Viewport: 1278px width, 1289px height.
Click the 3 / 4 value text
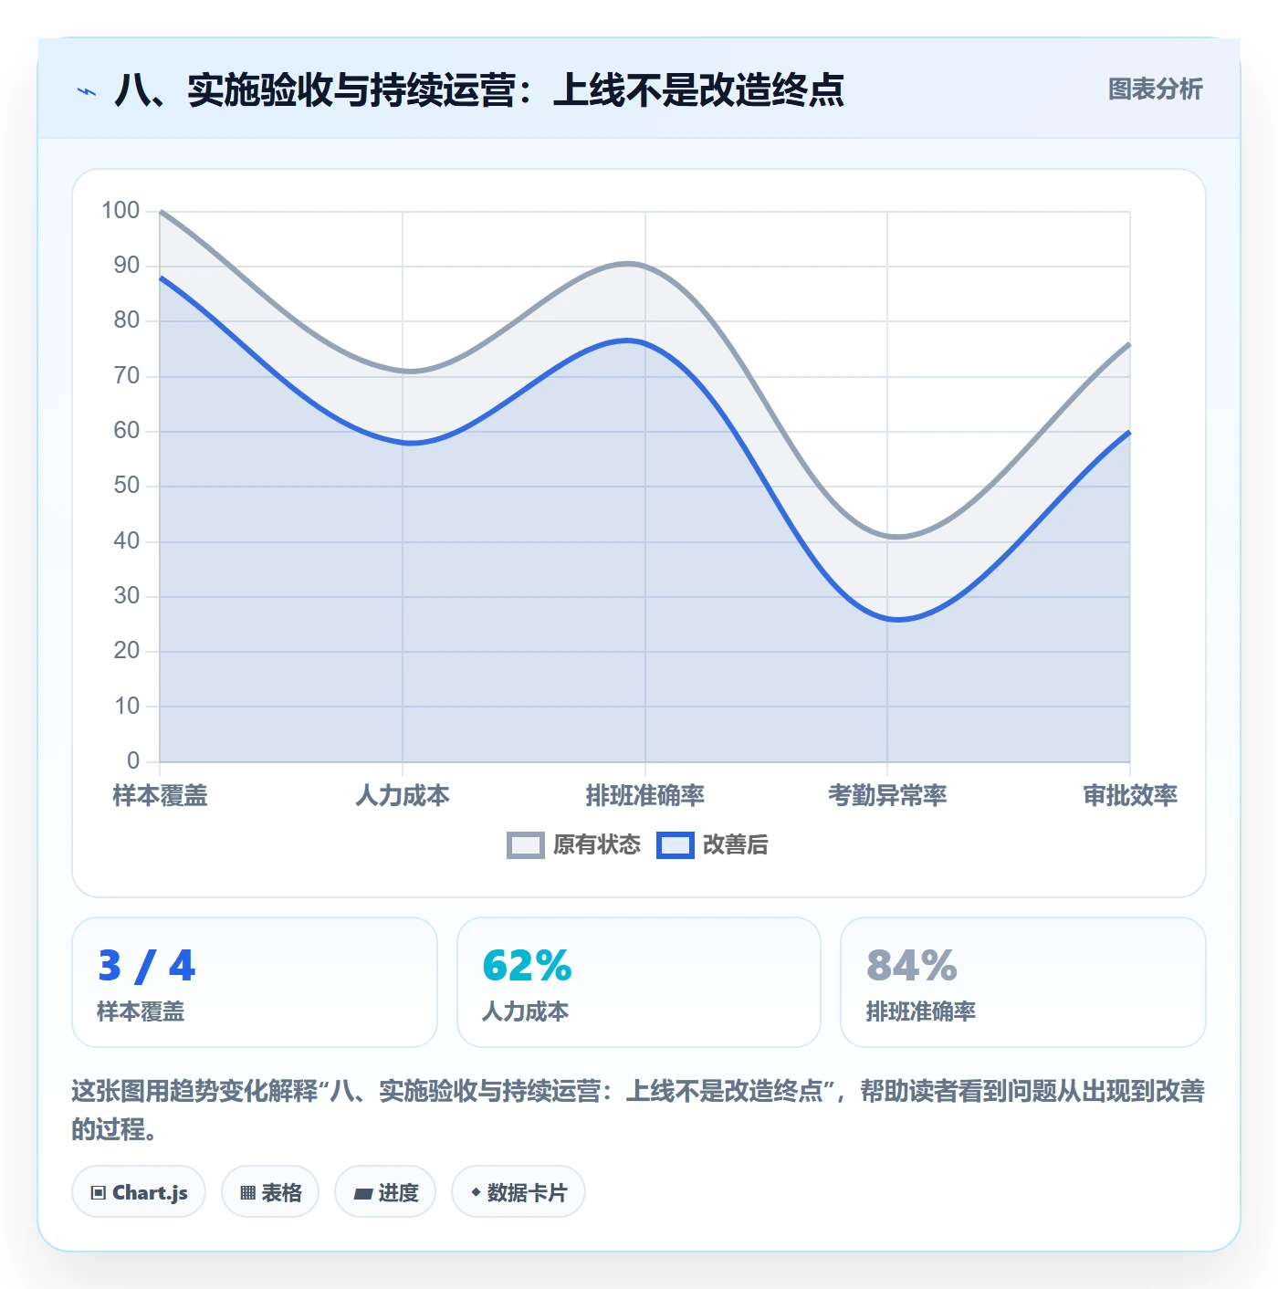point(147,966)
